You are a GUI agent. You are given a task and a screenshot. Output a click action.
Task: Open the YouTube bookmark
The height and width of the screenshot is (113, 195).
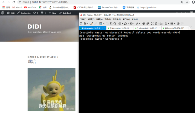[x=30, y=7]
